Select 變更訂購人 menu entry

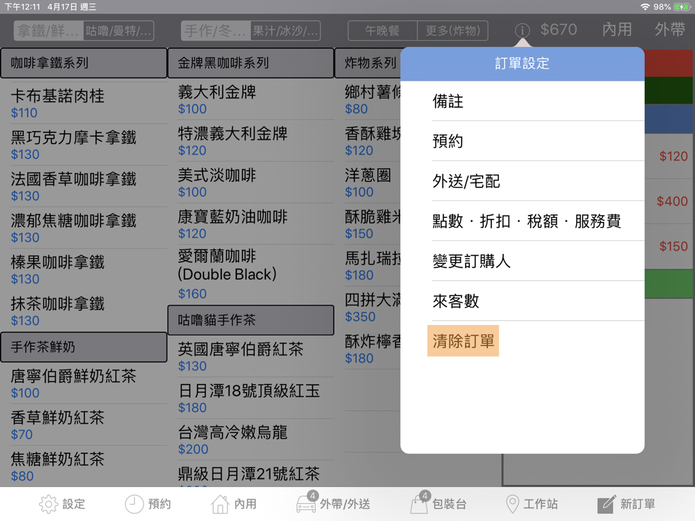472,261
